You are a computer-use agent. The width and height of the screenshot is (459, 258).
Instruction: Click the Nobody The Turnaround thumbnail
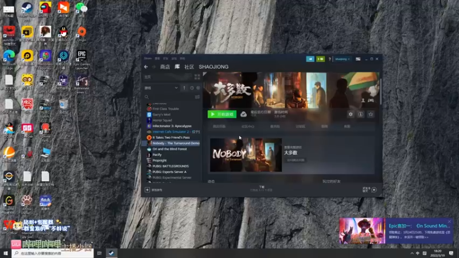point(246,155)
